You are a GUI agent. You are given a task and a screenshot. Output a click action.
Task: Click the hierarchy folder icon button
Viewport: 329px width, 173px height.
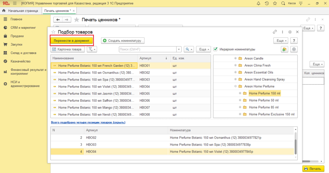[284, 49]
